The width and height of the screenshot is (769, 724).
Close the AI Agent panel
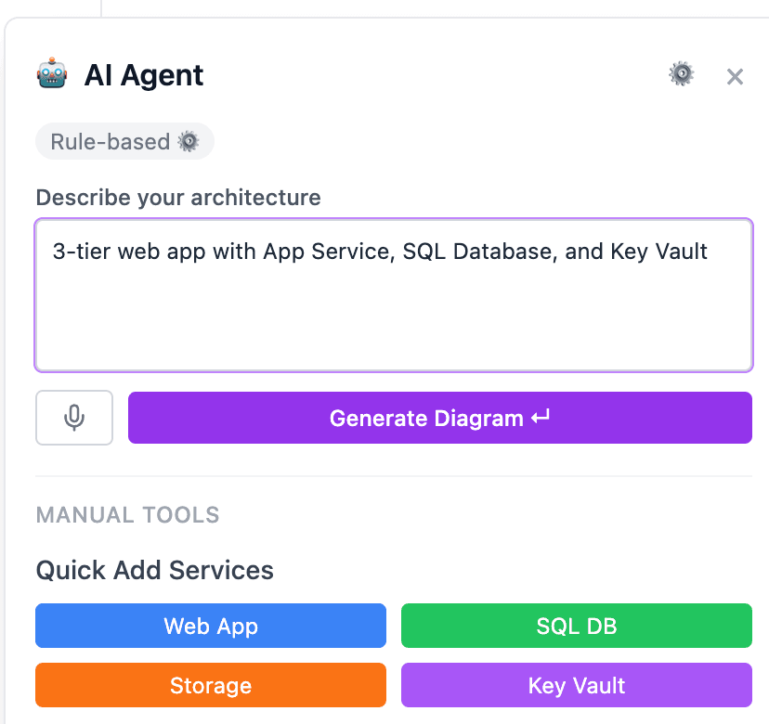(735, 76)
